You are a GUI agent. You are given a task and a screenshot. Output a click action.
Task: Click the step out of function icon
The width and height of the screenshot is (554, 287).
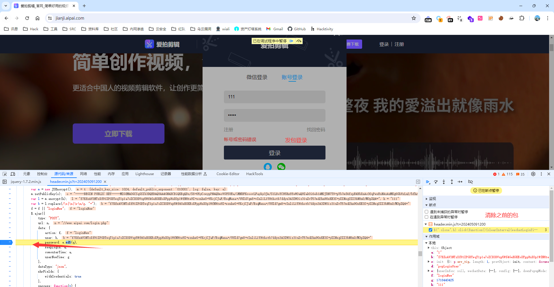[452, 182]
